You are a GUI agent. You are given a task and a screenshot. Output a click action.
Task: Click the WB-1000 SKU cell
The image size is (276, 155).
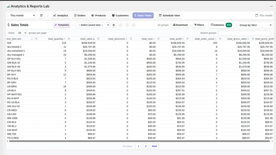[12, 118]
